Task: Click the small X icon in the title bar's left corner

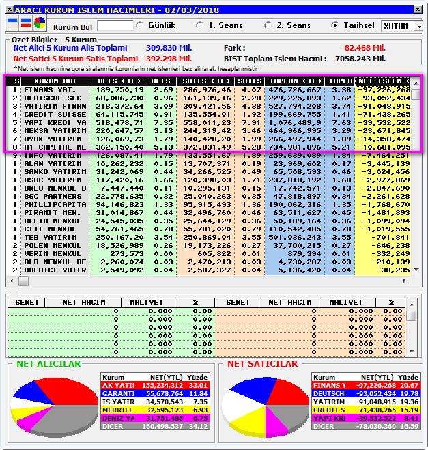Action: point(9,10)
